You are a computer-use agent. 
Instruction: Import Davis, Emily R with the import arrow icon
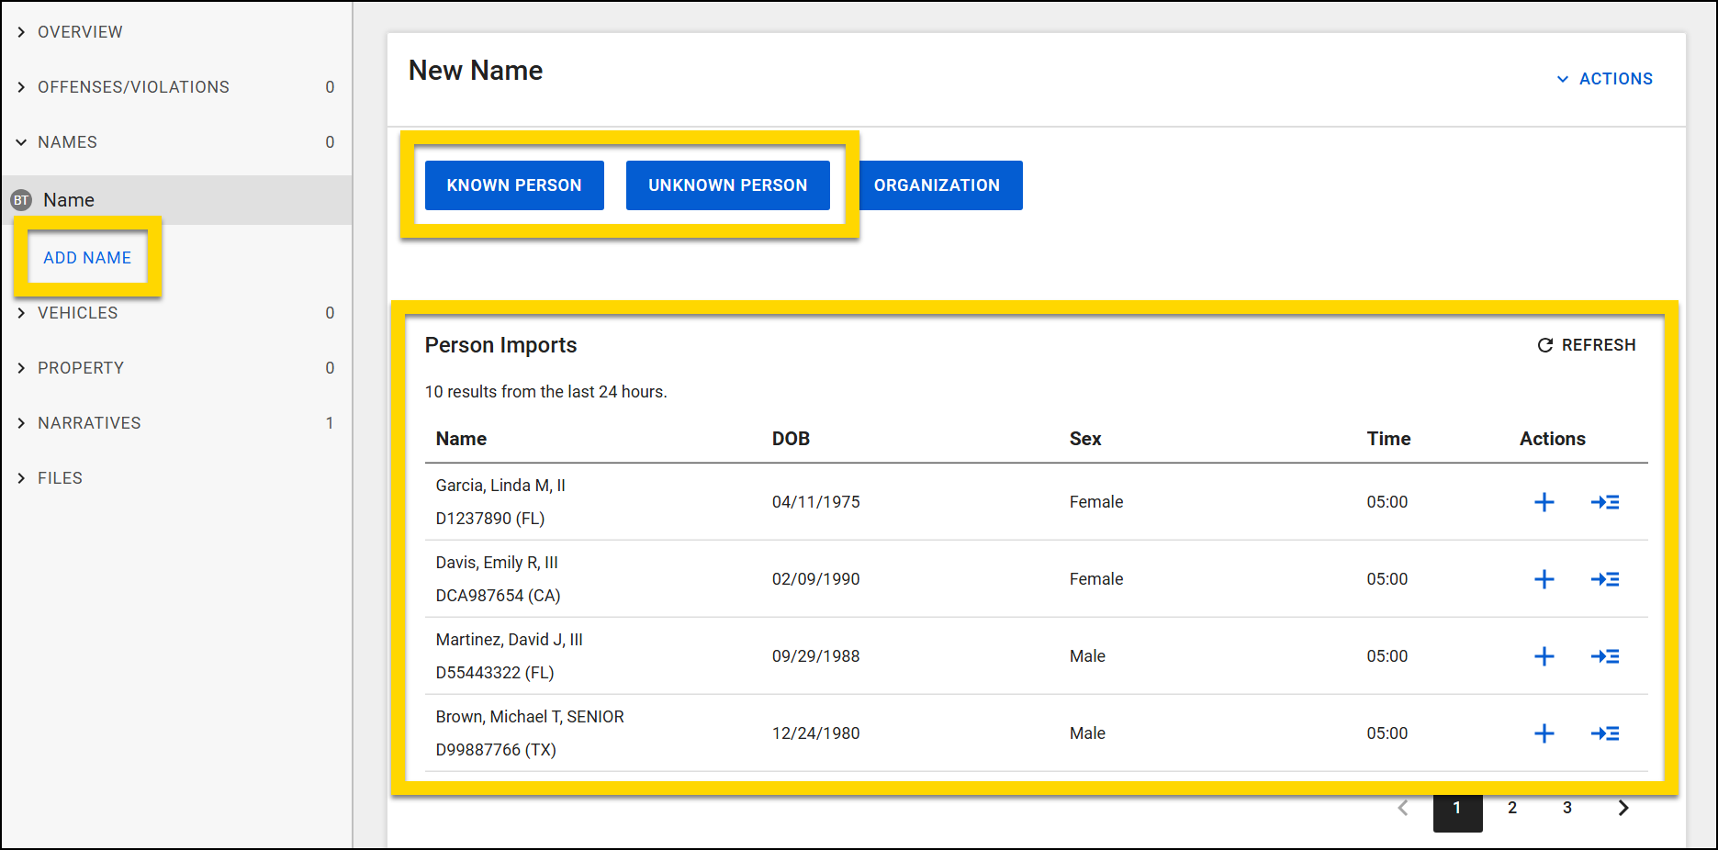1604,579
